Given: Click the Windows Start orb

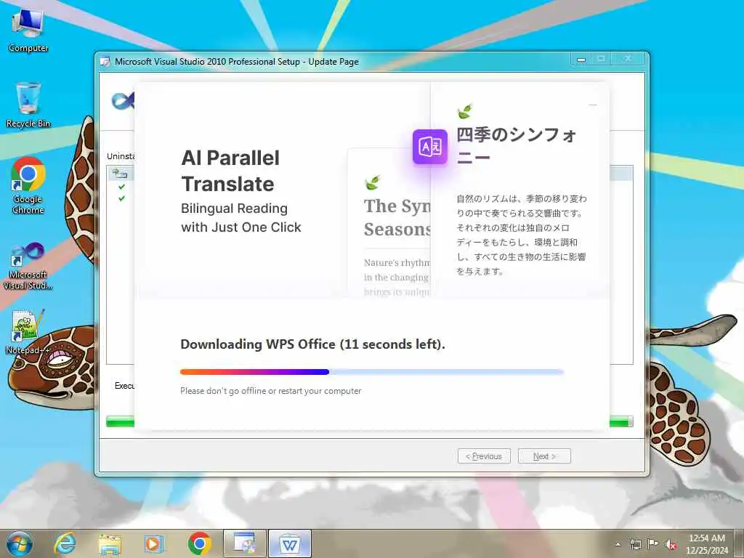Looking at the screenshot, I should pos(20,543).
